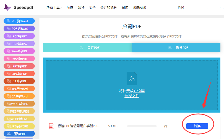The height and width of the screenshot is (139, 224).
Task: Click the WEBP转JPG button icon
Action: (x=9, y=103)
